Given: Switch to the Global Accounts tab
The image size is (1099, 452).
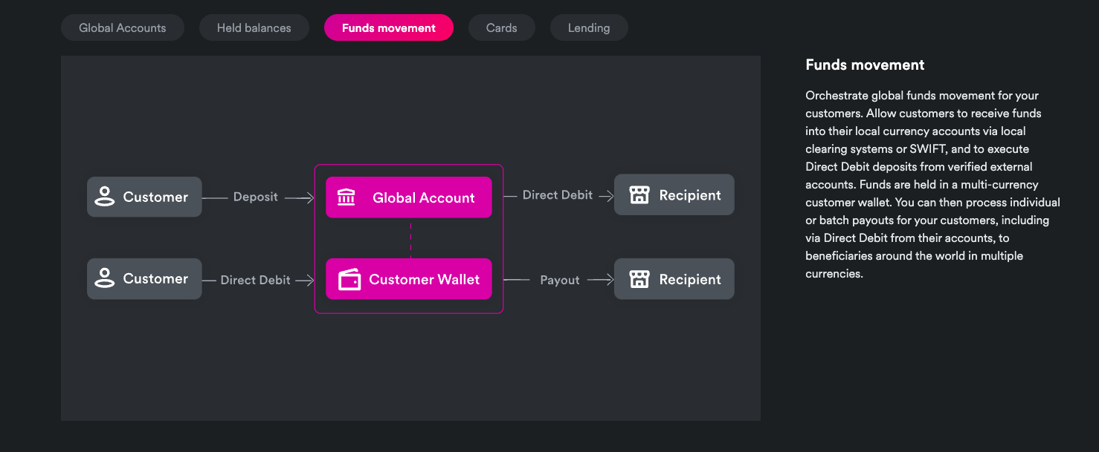Looking at the screenshot, I should 123,28.
